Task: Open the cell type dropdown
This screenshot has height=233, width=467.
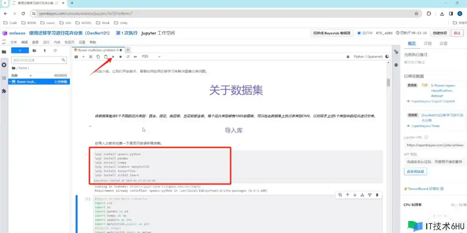Action: click(x=151, y=57)
